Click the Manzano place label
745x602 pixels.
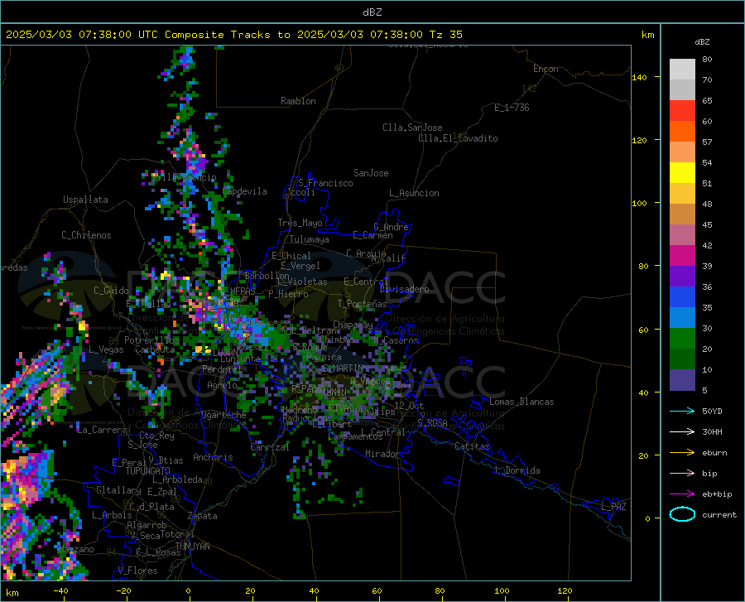point(76,549)
